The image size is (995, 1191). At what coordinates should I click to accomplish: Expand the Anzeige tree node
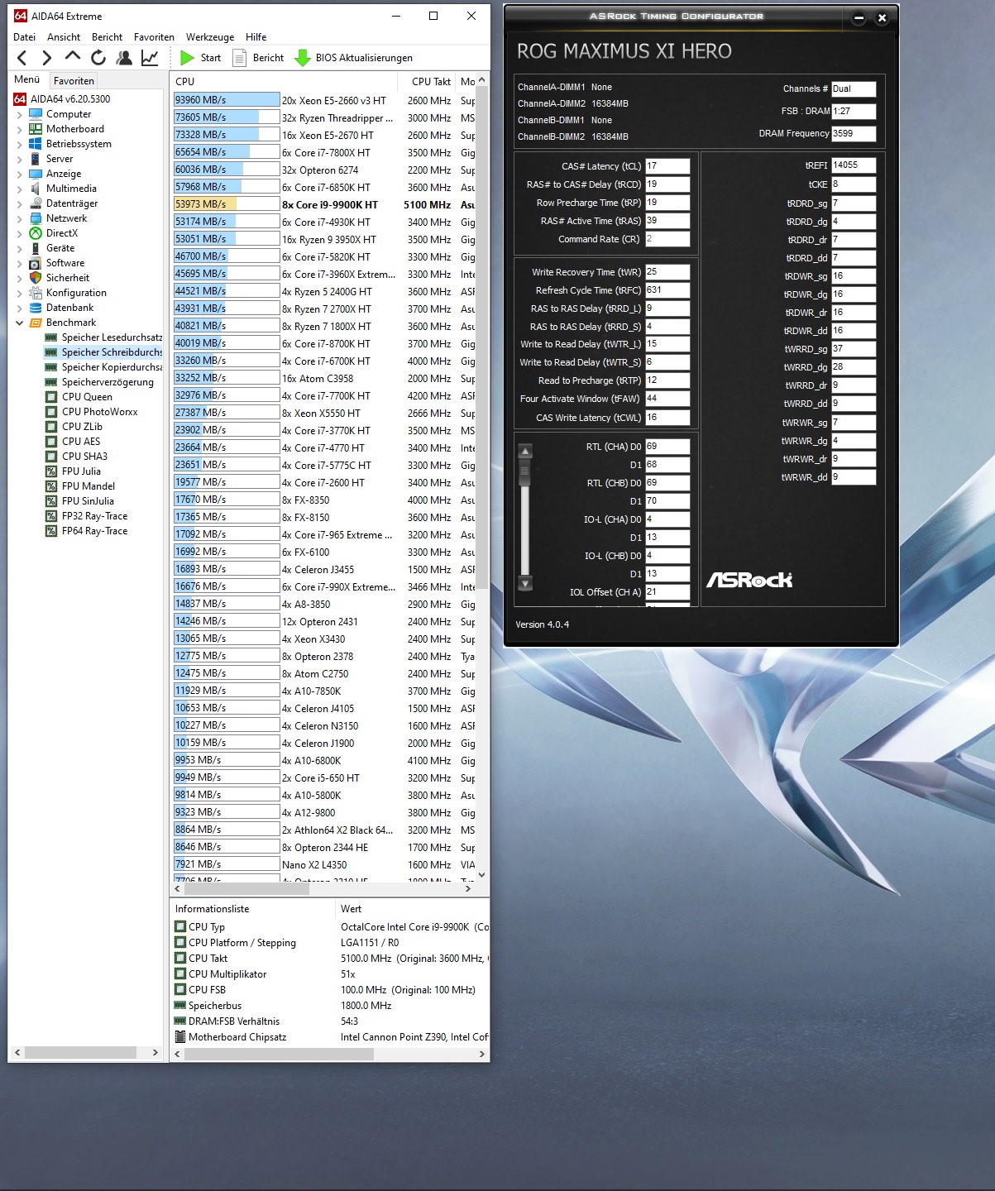[x=20, y=174]
